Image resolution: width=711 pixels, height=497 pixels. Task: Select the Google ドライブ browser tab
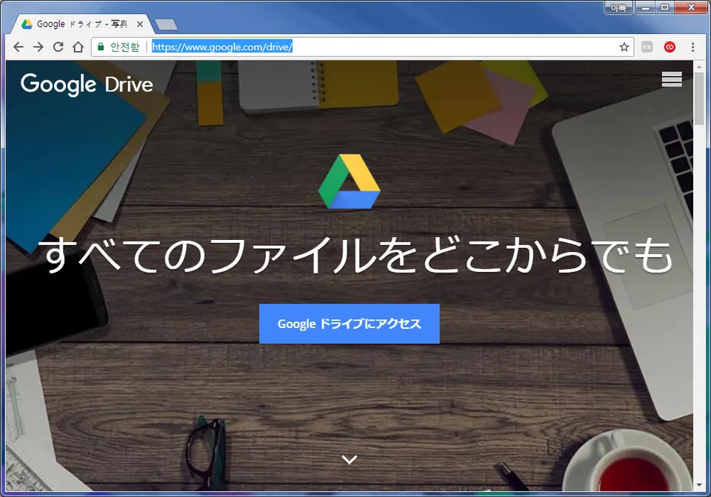click(x=81, y=24)
